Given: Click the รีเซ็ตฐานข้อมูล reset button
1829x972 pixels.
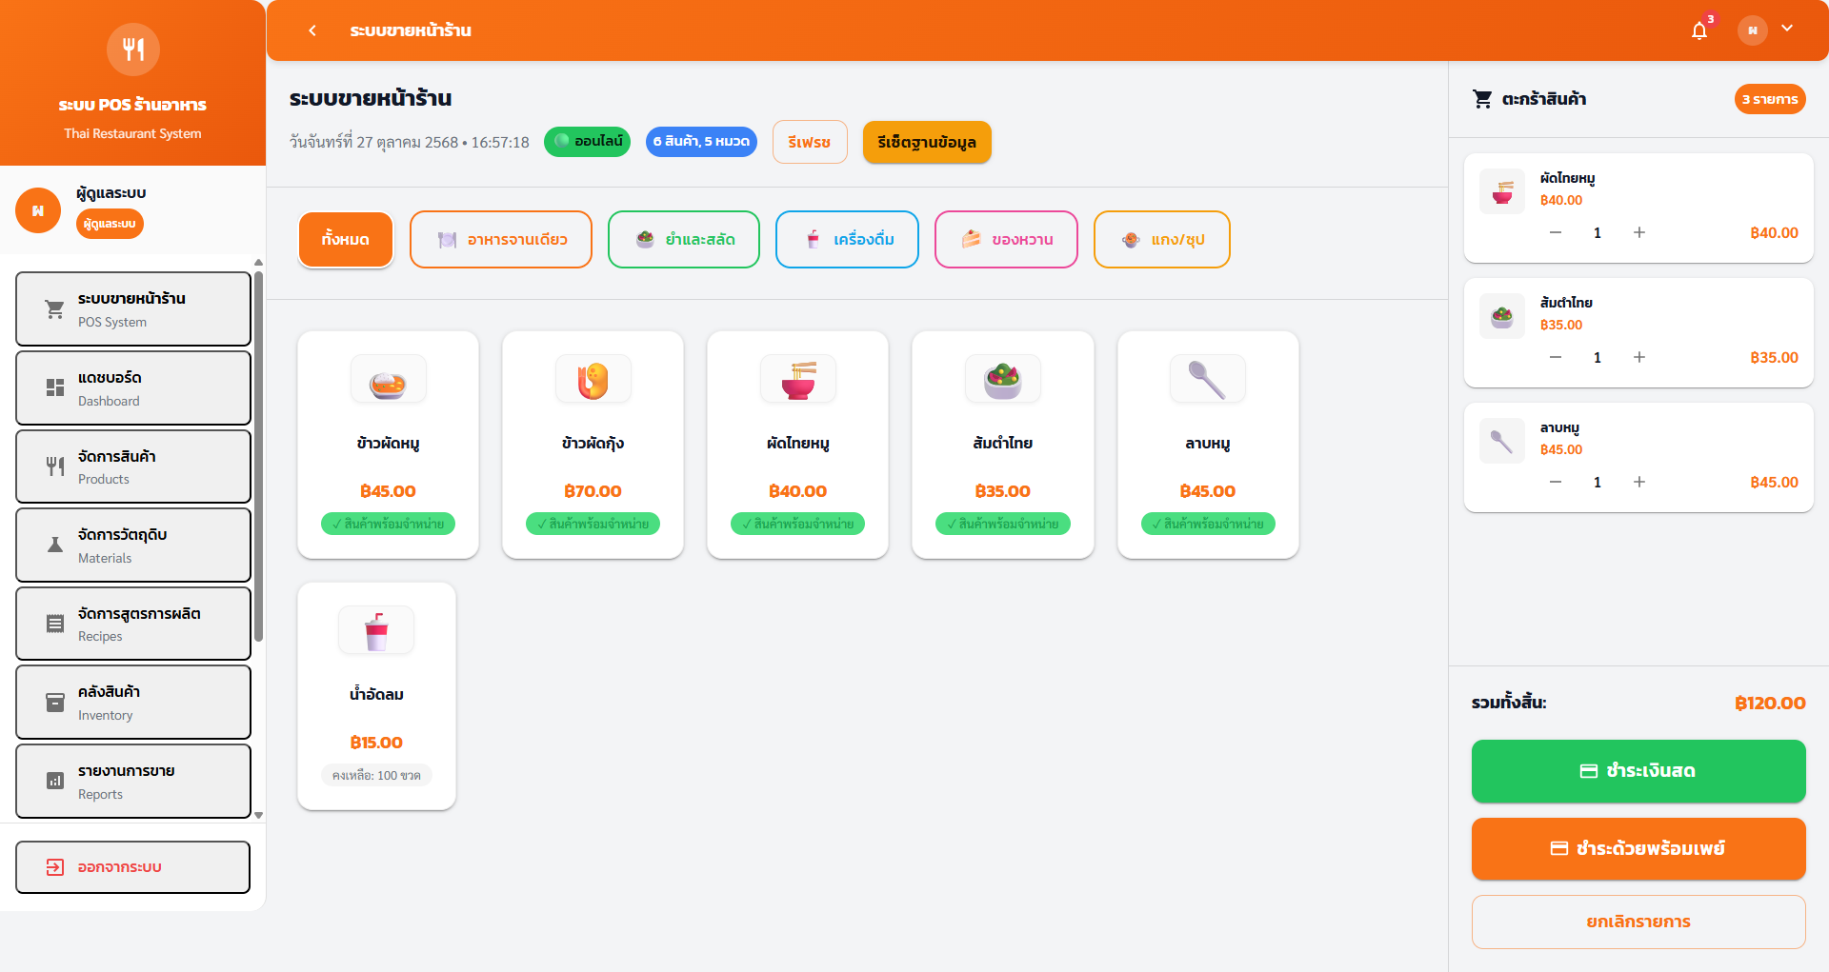Looking at the screenshot, I should [x=926, y=143].
